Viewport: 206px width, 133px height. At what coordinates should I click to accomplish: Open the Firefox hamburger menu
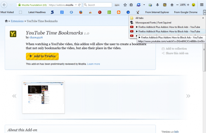click(x=202, y=5)
